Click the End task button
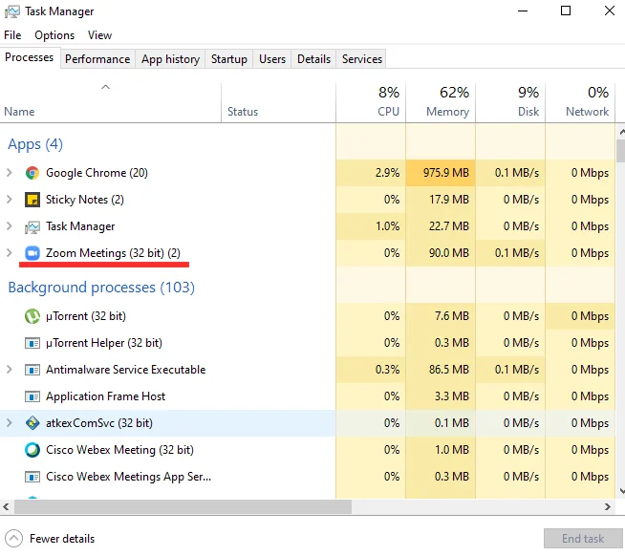This screenshot has height=556, width=625. [583, 539]
